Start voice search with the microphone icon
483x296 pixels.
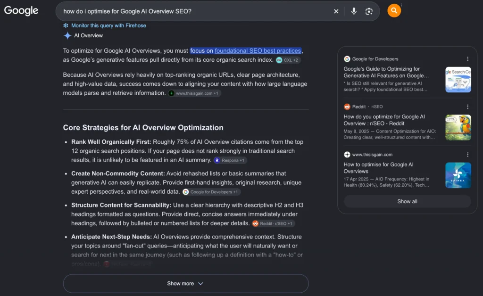pyautogui.click(x=354, y=11)
